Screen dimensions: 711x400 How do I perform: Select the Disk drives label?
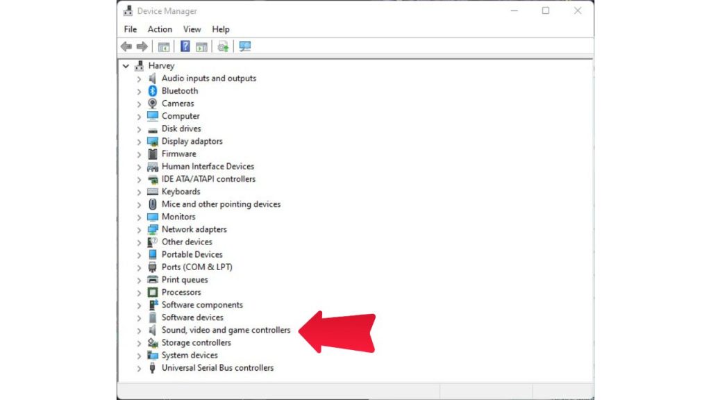tap(181, 128)
